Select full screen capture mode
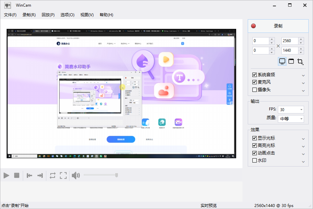The width and height of the screenshot is (313, 209). [282, 61]
